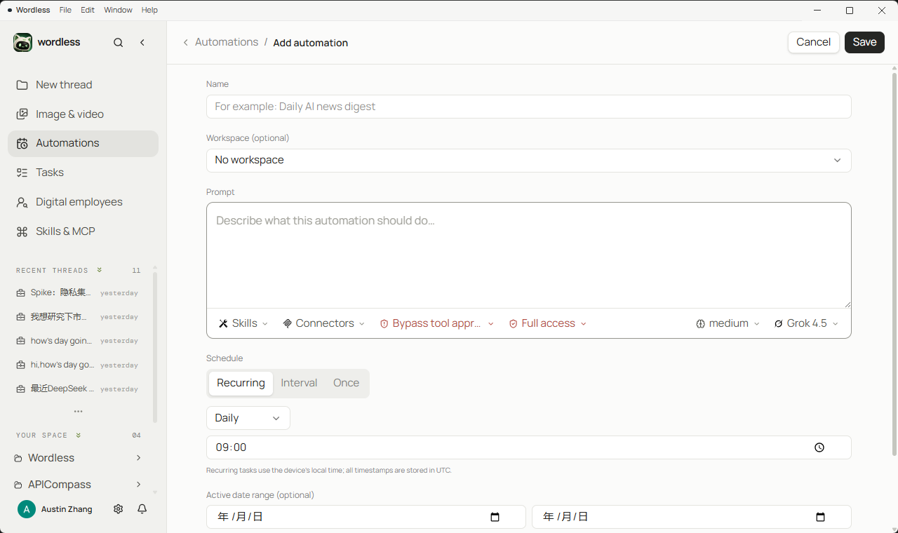Click the Save button
This screenshot has width=898, height=533.
(x=864, y=42)
